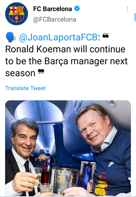
Task: Open the FC Barcelona crest profile picture
Action: pos(16,14)
